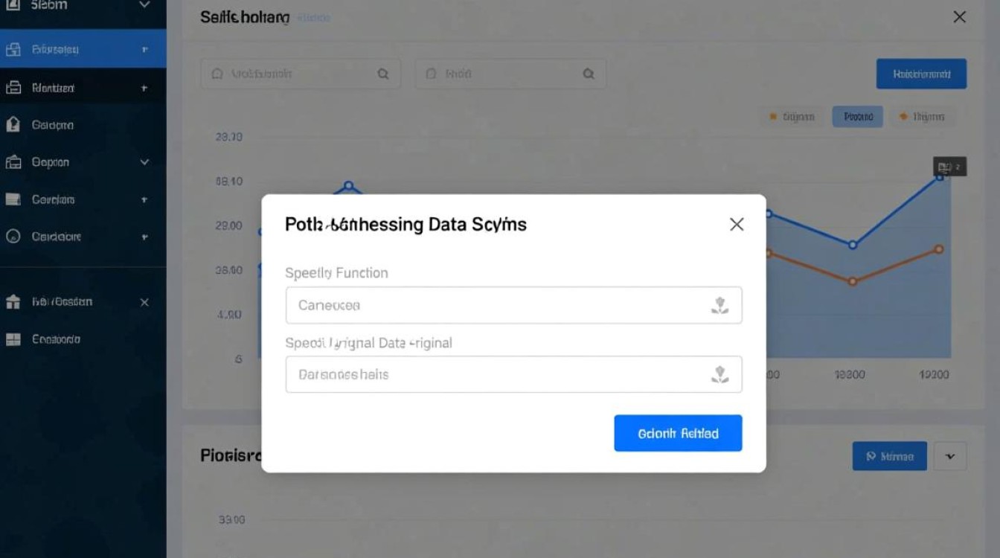The width and height of the screenshot is (1000, 558).
Task: Expand the top sidebar dropdown chevron
Action: (x=144, y=5)
